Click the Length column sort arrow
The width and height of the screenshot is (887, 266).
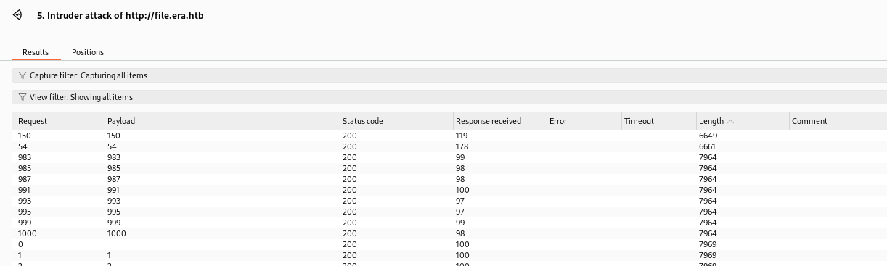[730, 121]
